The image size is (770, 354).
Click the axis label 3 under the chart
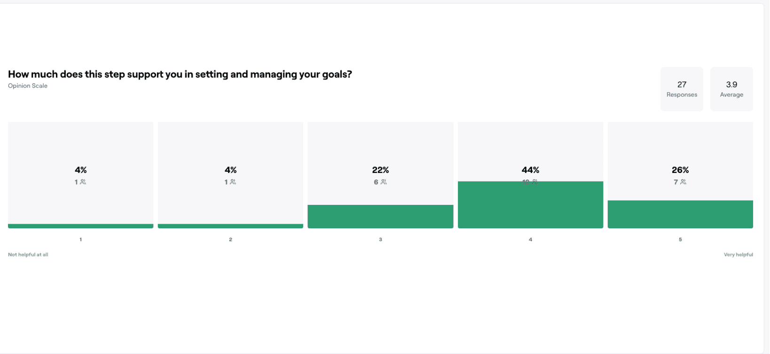click(x=380, y=240)
